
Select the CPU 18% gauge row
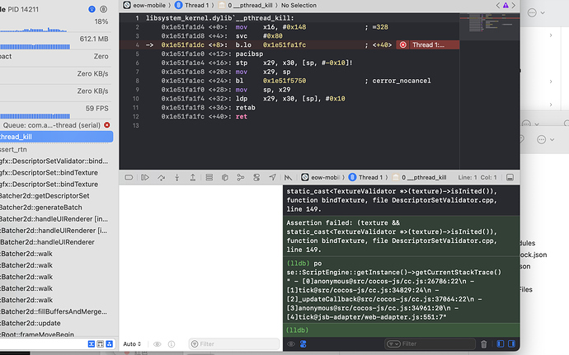(54, 25)
